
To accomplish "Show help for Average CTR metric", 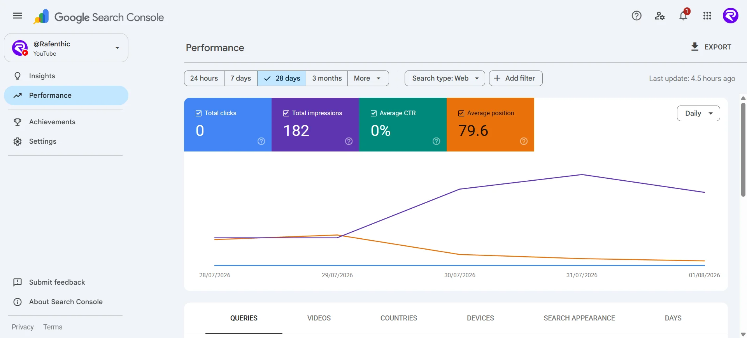I will click(x=437, y=141).
